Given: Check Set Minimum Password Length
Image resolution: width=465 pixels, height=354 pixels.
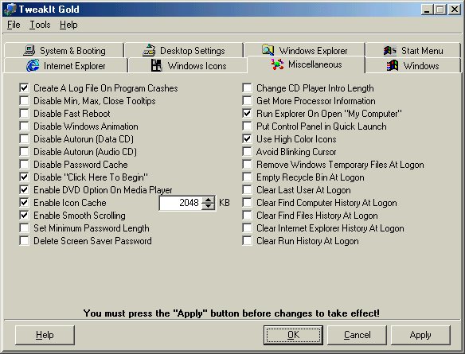Looking at the screenshot, I should point(25,228).
